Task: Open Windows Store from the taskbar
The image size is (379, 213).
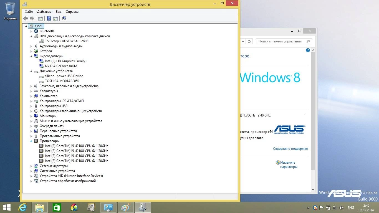Action: tap(57, 207)
